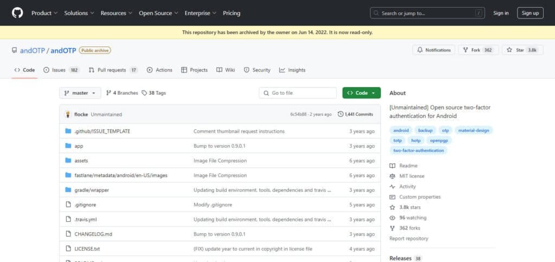
Task: Go to the Pricing page
Action: (231, 13)
